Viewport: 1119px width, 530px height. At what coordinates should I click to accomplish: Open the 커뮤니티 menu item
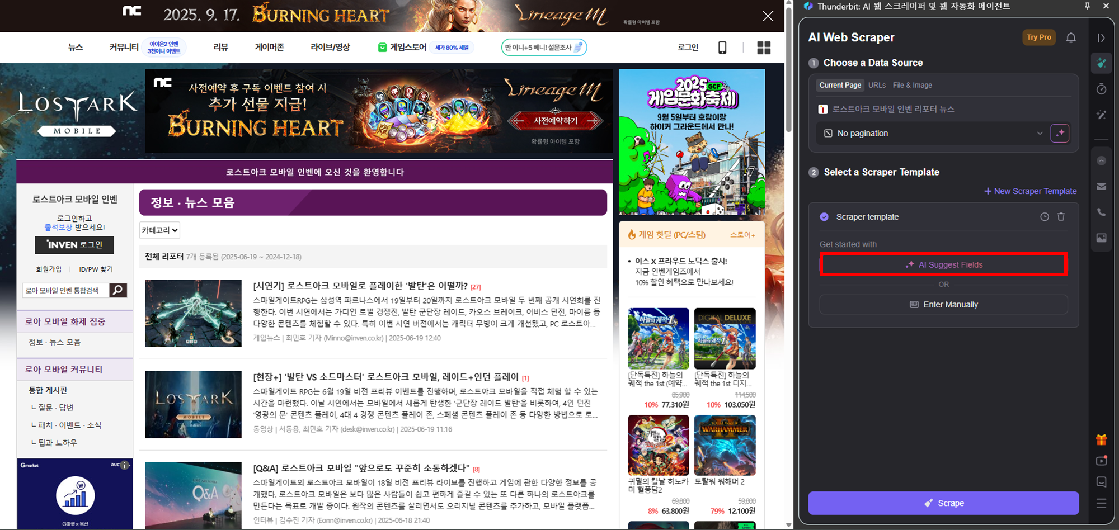pos(124,48)
